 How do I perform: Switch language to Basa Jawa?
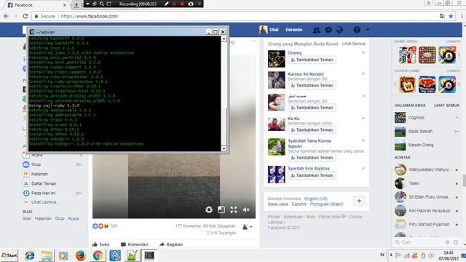pyautogui.click(x=278, y=204)
